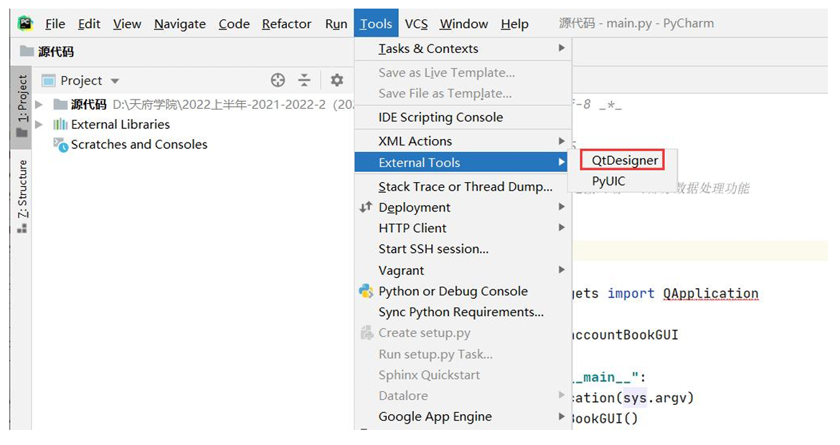Image resolution: width=840 pixels, height=445 pixels.
Task: Open the Edit menu
Action: [x=89, y=24]
